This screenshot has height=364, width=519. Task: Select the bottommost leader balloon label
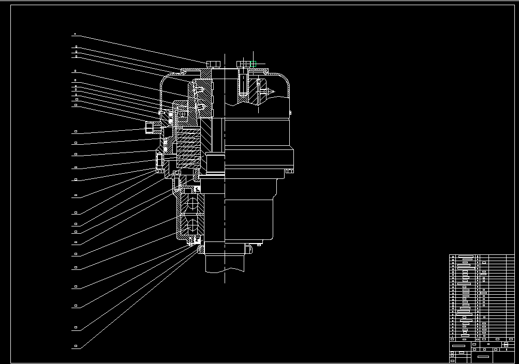[x=76, y=346]
